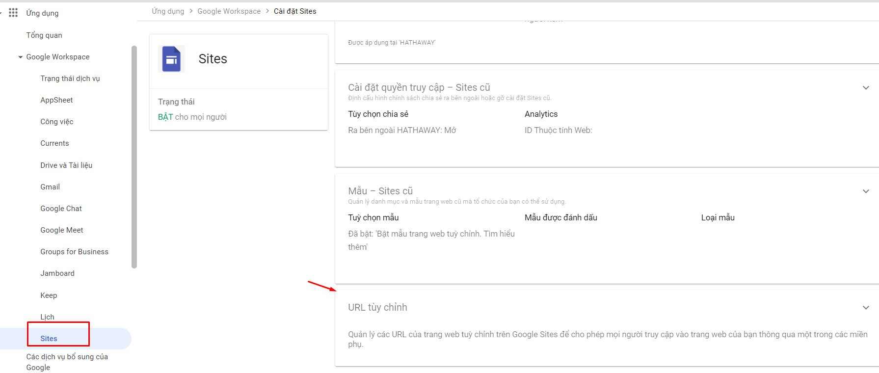Image resolution: width=879 pixels, height=373 pixels.
Task: Click Được áp dụng tại 'HATHAWAY' text
Action: click(x=392, y=43)
